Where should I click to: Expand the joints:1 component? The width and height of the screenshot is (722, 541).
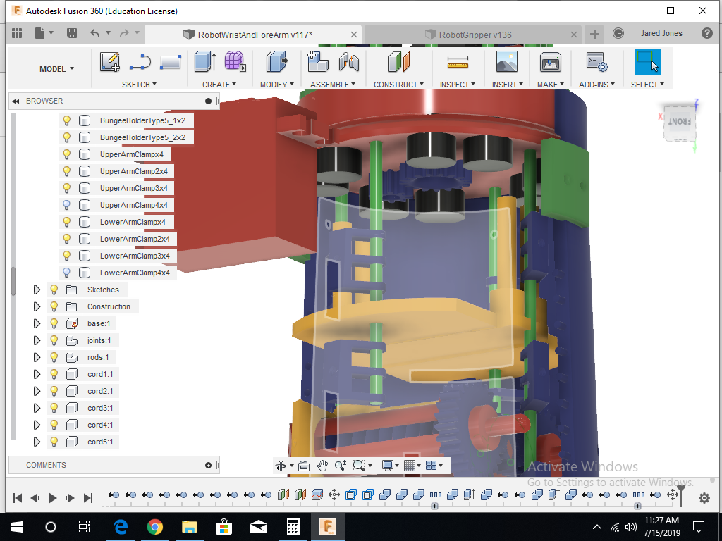37,340
